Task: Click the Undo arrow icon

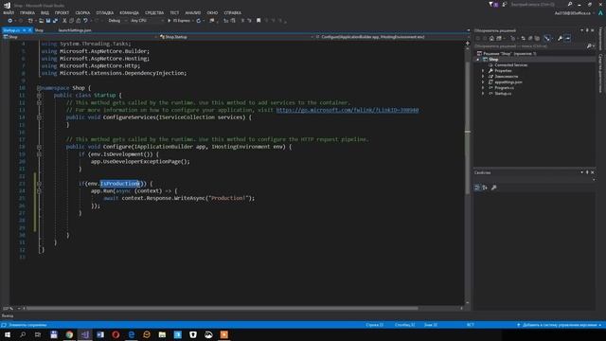Action: (x=85, y=21)
